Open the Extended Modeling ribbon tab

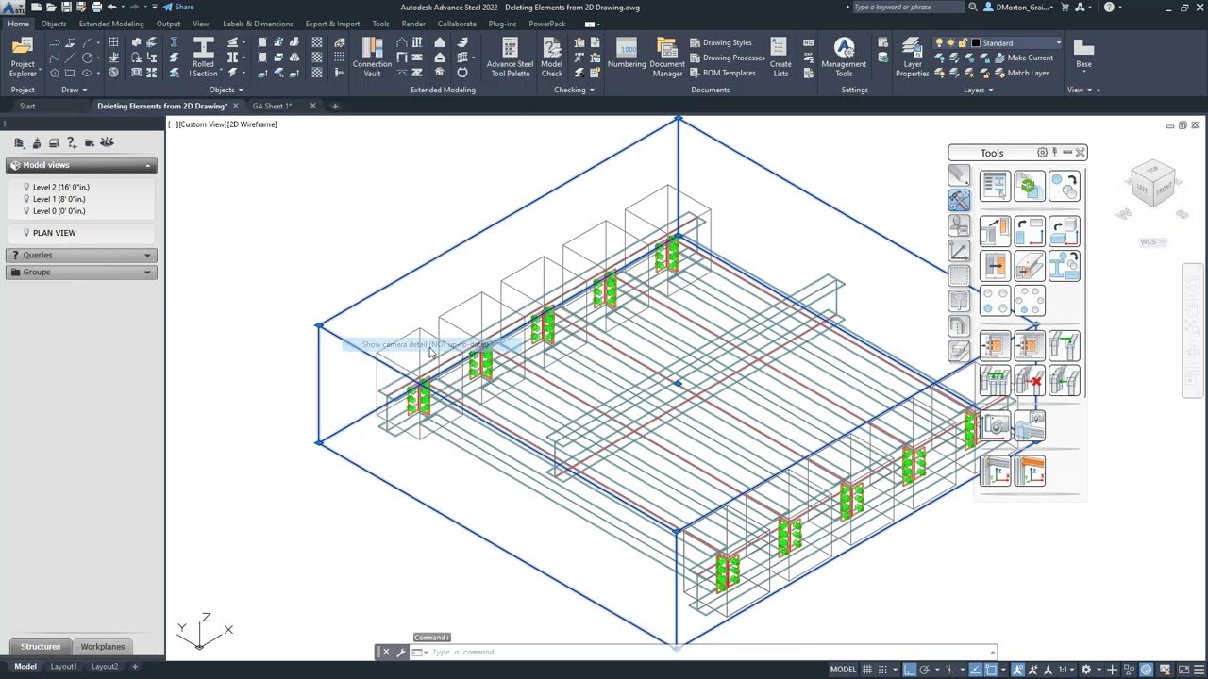111,24
